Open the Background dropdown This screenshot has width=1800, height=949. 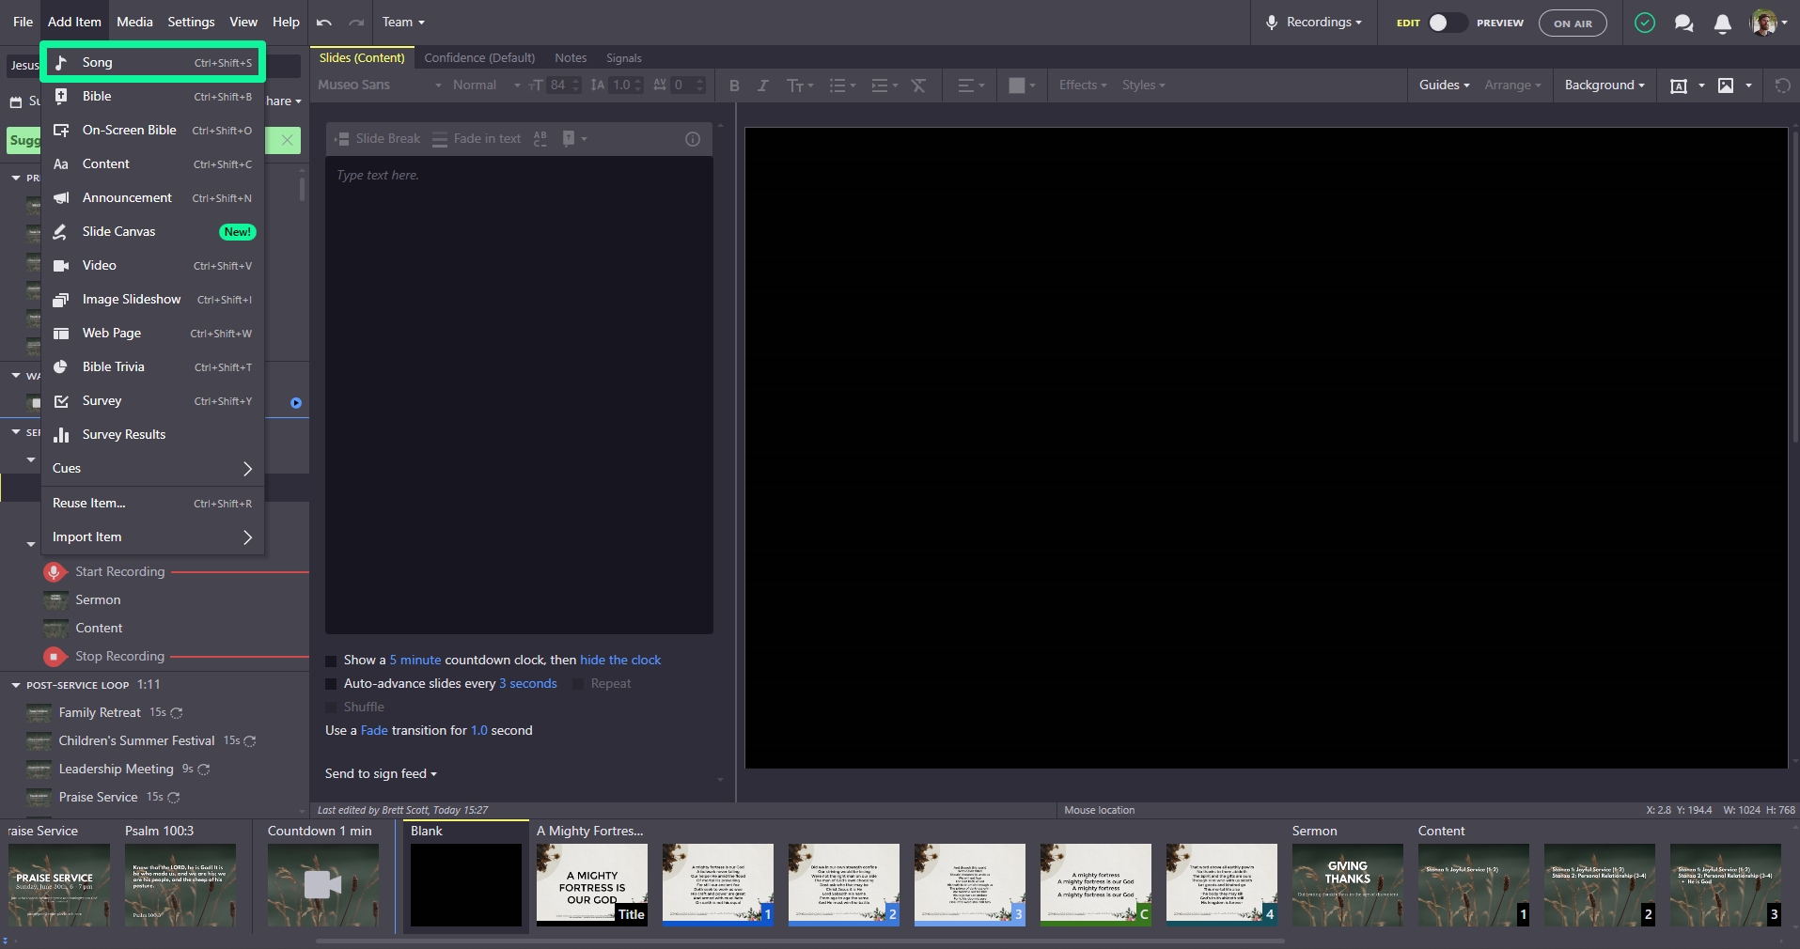1604,86
